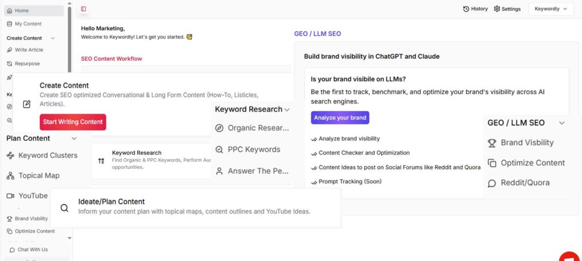Screen dimensions: 582x261
Task: Click the Organic Research compass icon
Action: (219, 128)
